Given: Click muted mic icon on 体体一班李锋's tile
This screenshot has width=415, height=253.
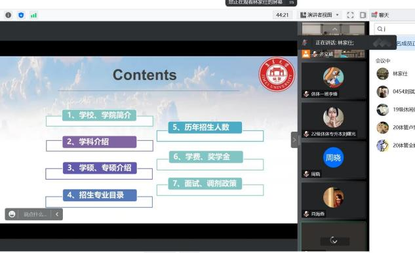Looking at the screenshot, I should point(306,94).
